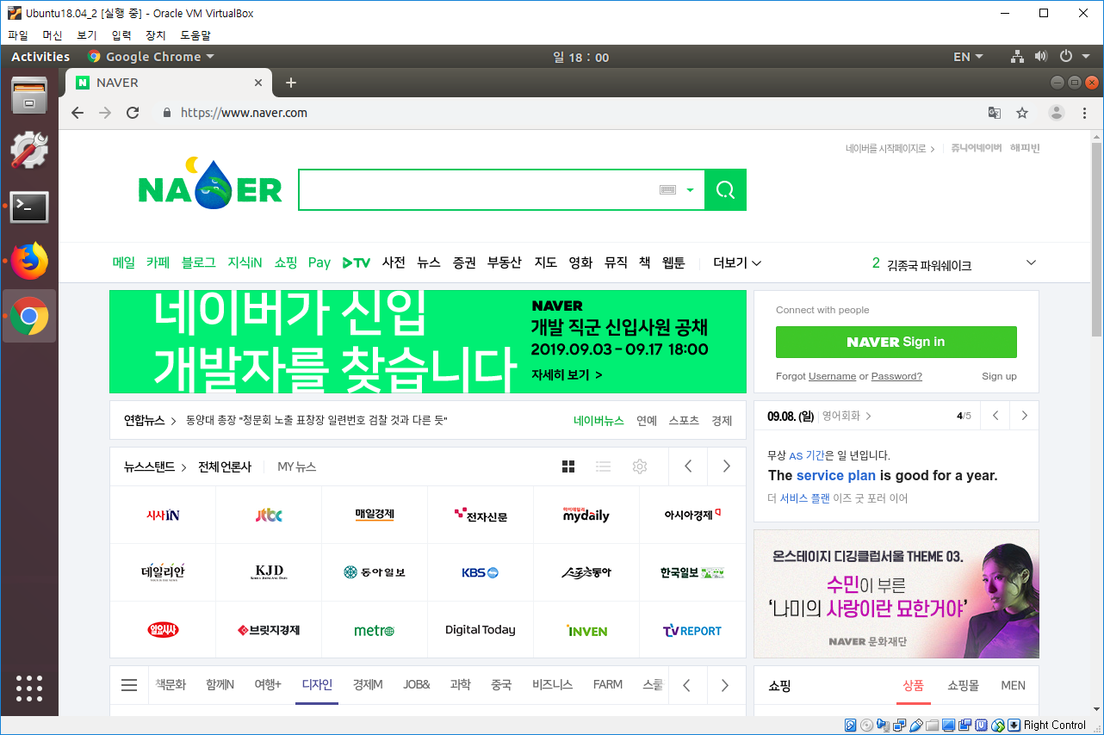The height and width of the screenshot is (735, 1104).
Task: Open 웹툰 from the service menu
Action: pyautogui.click(x=673, y=262)
